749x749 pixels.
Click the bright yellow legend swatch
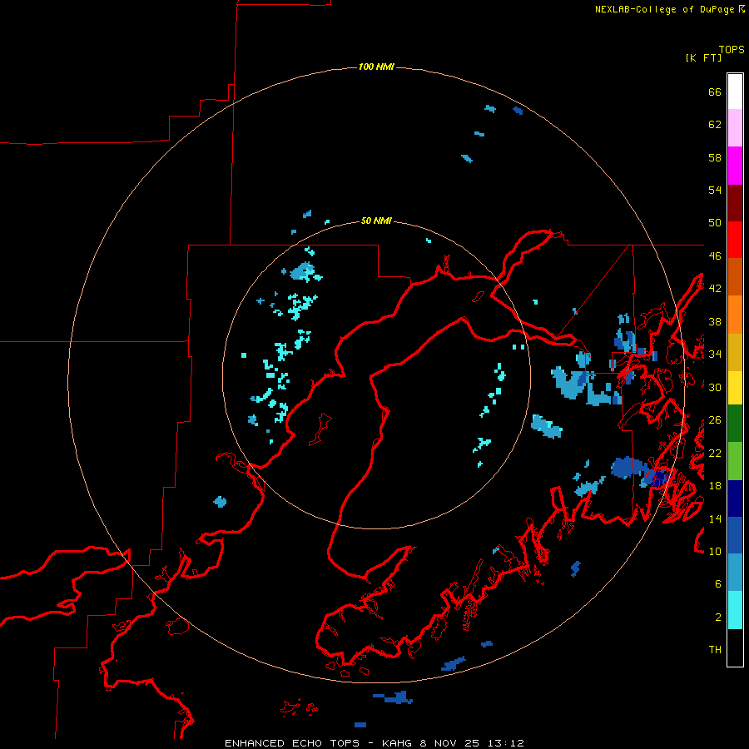click(x=735, y=388)
